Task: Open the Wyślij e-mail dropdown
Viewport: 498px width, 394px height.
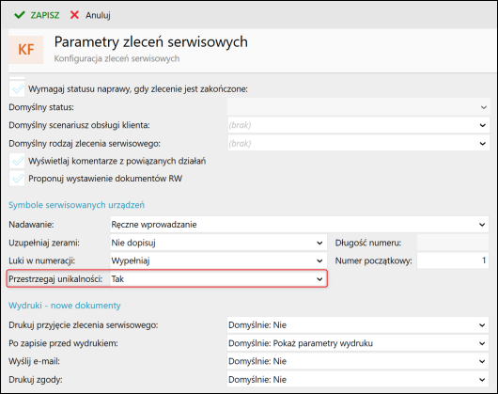Action: click(x=358, y=361)
